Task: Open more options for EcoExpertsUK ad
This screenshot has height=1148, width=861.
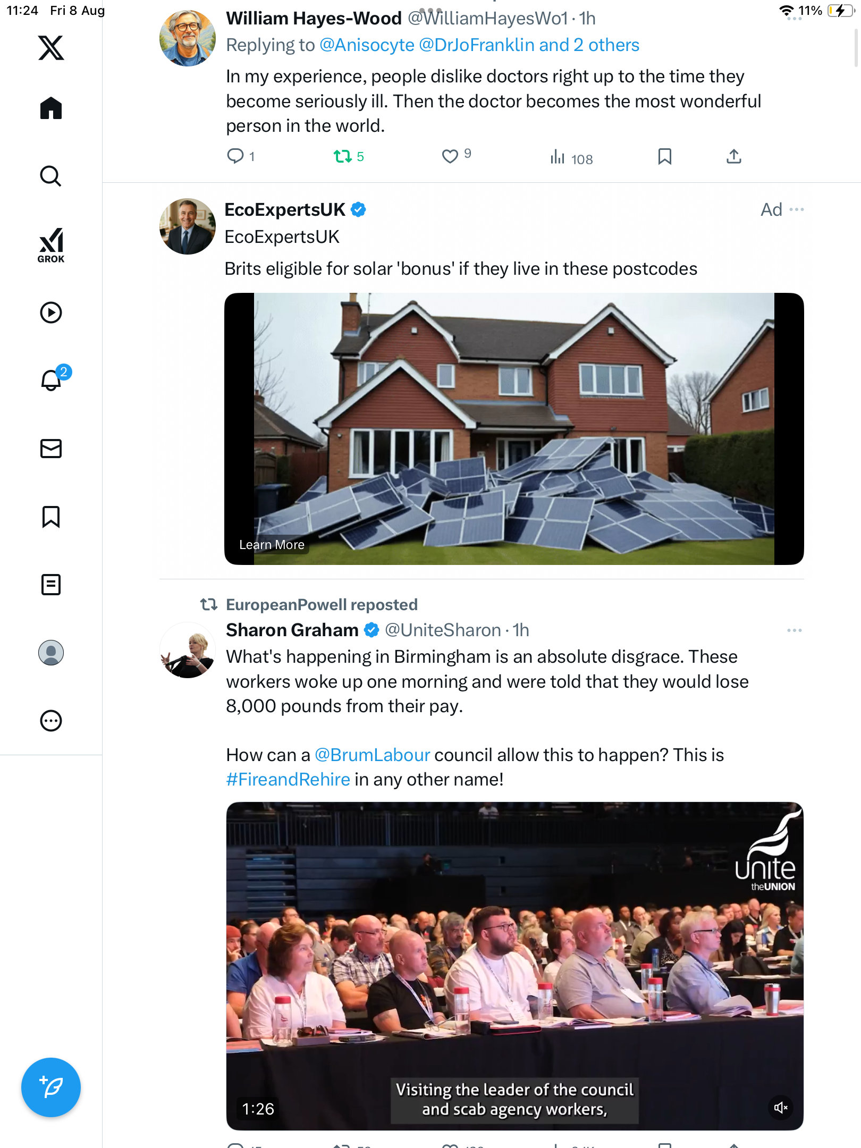Action: [x=797, y=209]
